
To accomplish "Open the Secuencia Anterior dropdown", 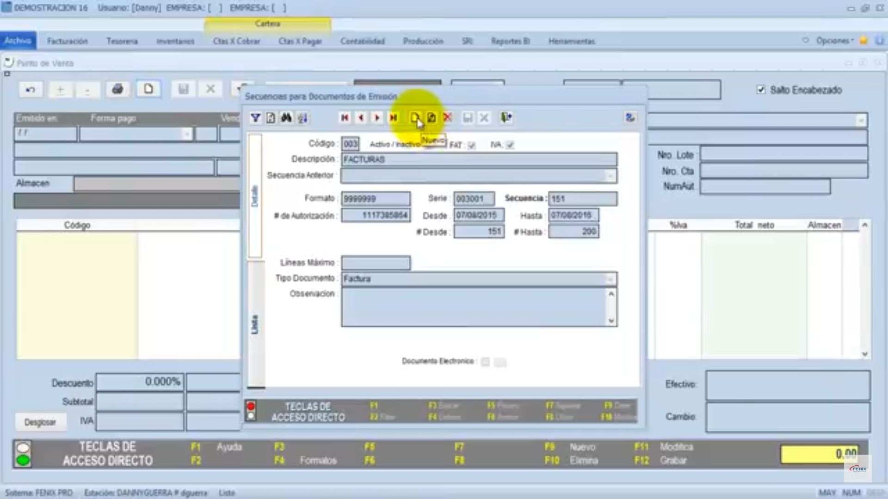I will [x=610, y=176].
